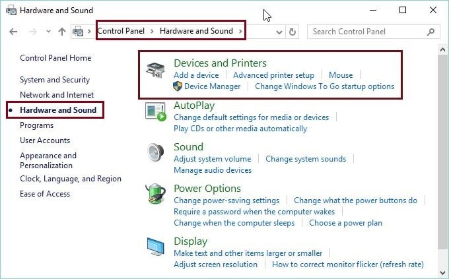Open the Display heading link
Viewport: 449px width, 279px height.
tap(190, 241)
